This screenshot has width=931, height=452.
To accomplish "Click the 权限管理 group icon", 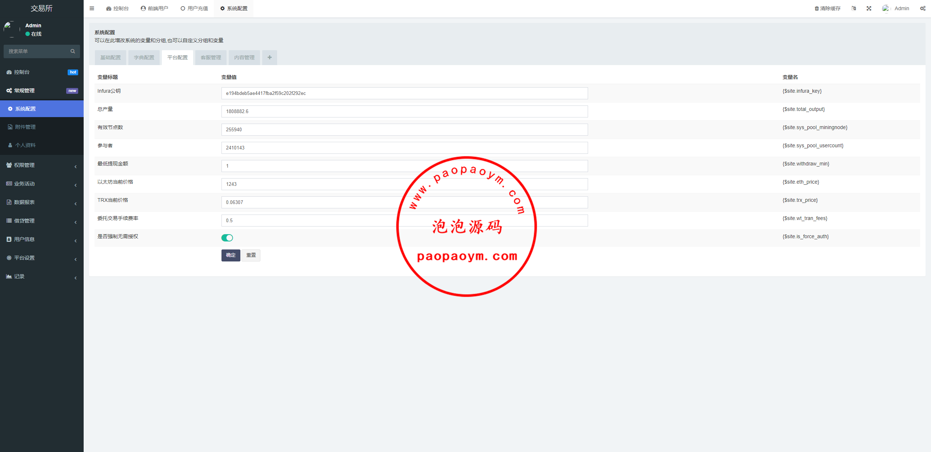I will tap(9, 165).
